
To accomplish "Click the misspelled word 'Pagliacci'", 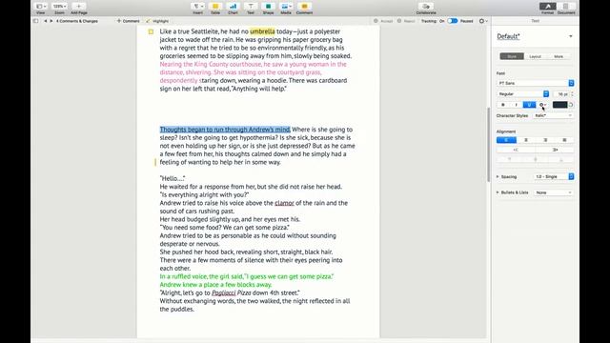I will click(224, 293).
